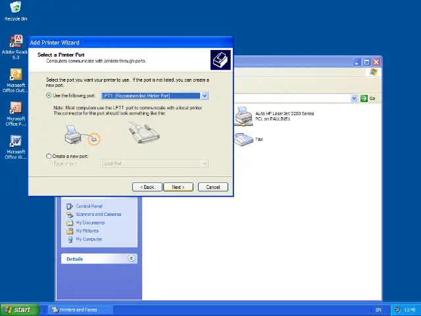Viewport: 421px width, 316px height.
Task: Click the Control Panel icon in sidebar
Action: (70, 206)
